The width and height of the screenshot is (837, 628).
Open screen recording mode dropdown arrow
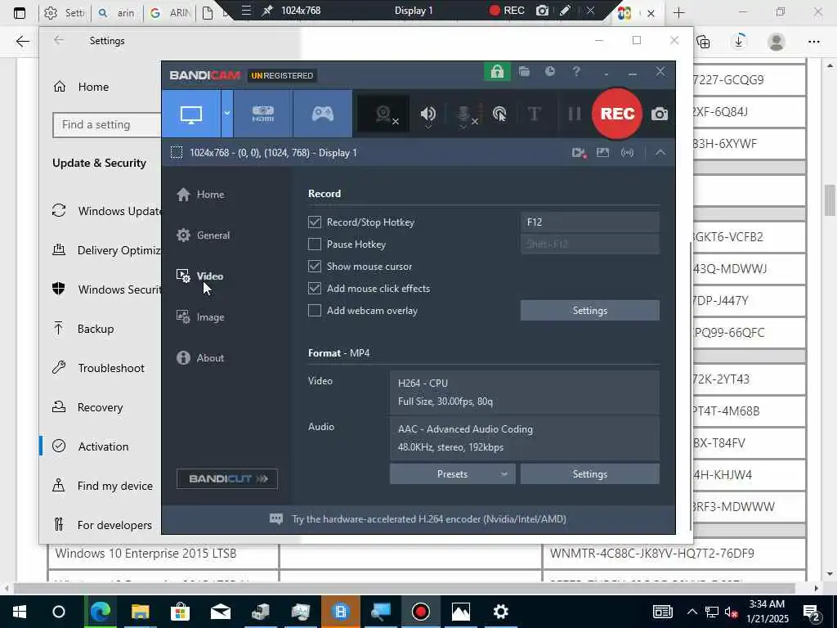[227, 114]
